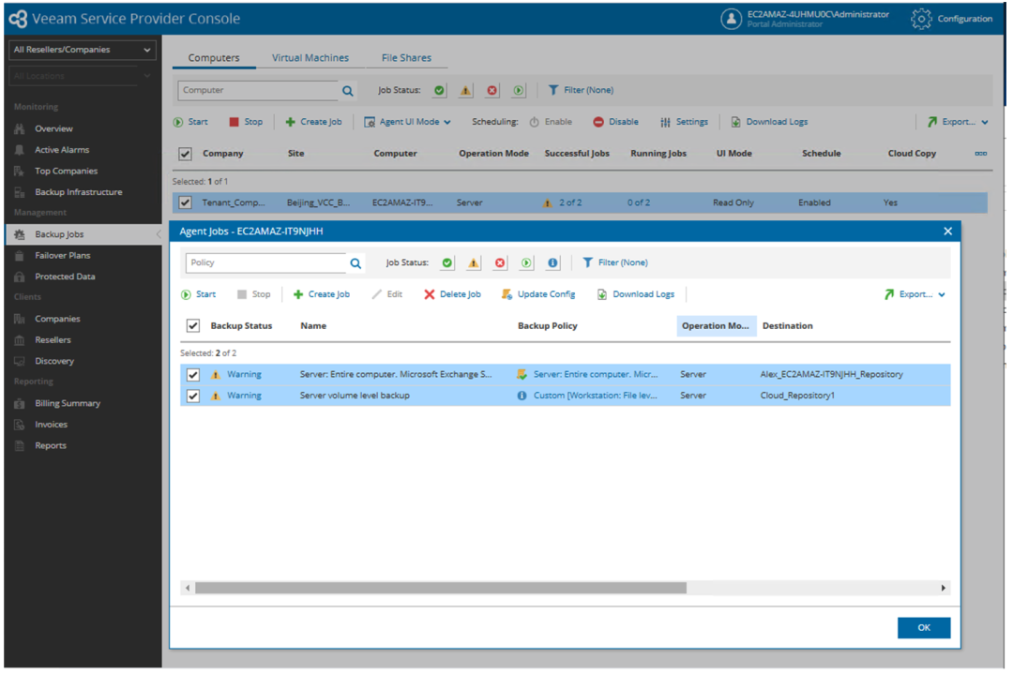Switch to the File Shares tab
Viewport: 1013px width, 674px height.
click(x=406, y=58)
